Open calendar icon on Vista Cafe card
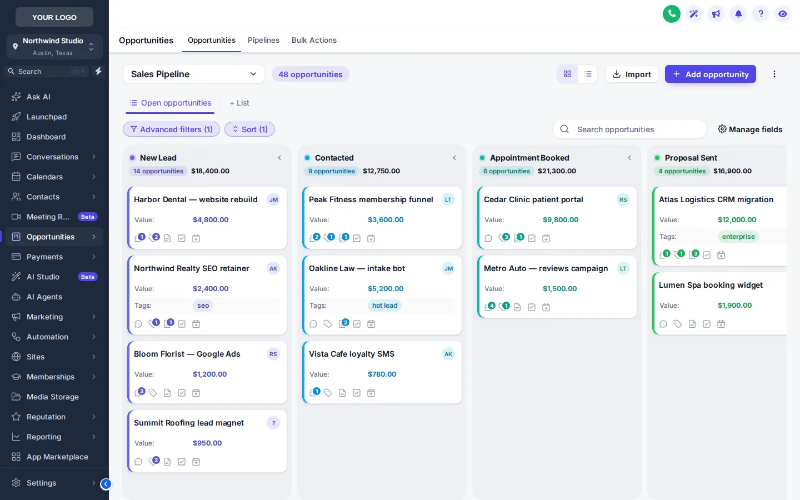Screen dimensions: 800x500 (x=371, y=393)
